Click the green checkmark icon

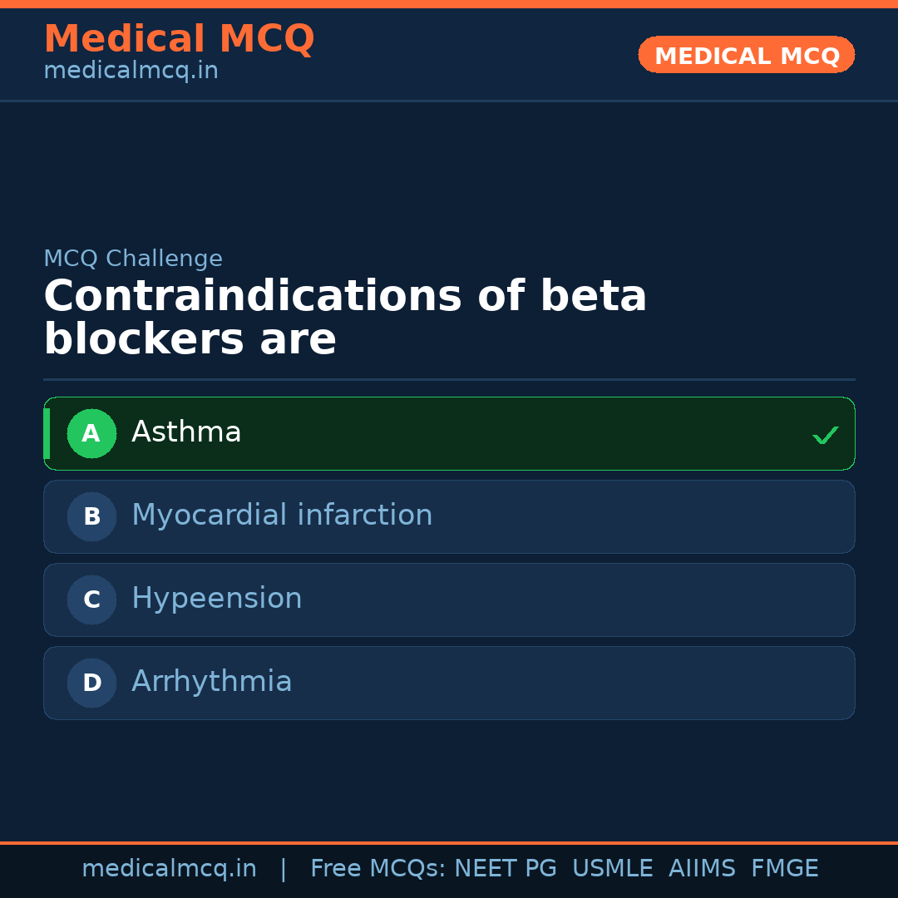(x=825, y=435)
